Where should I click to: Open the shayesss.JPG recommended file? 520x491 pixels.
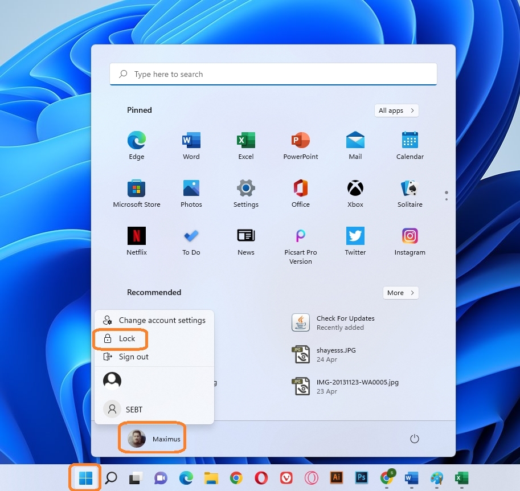(x=335, y=355)
